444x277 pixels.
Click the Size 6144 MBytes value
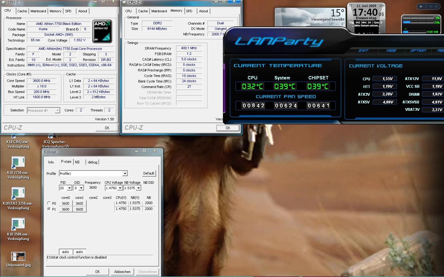click(157, 29)
